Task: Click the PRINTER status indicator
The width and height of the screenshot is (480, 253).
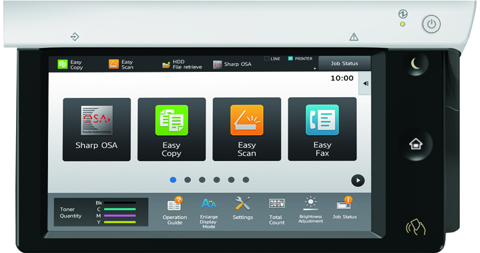Action: pos(300,59)
